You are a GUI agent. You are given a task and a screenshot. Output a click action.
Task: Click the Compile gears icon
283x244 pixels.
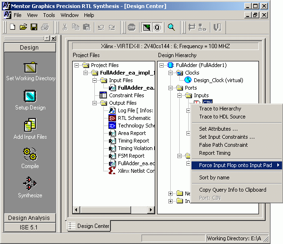click(x=30, y=154)
